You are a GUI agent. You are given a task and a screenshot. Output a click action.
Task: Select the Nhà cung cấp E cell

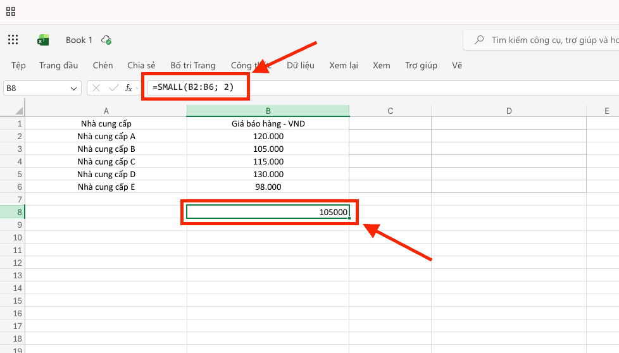point(106,187)
